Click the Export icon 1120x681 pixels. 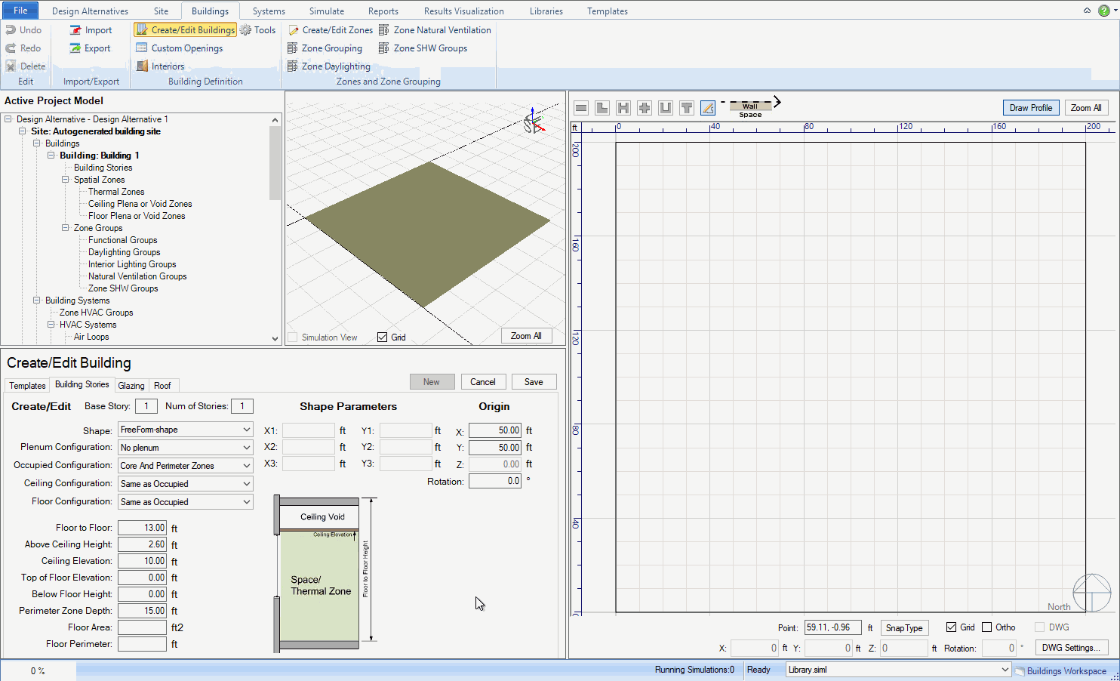(75, 48)
